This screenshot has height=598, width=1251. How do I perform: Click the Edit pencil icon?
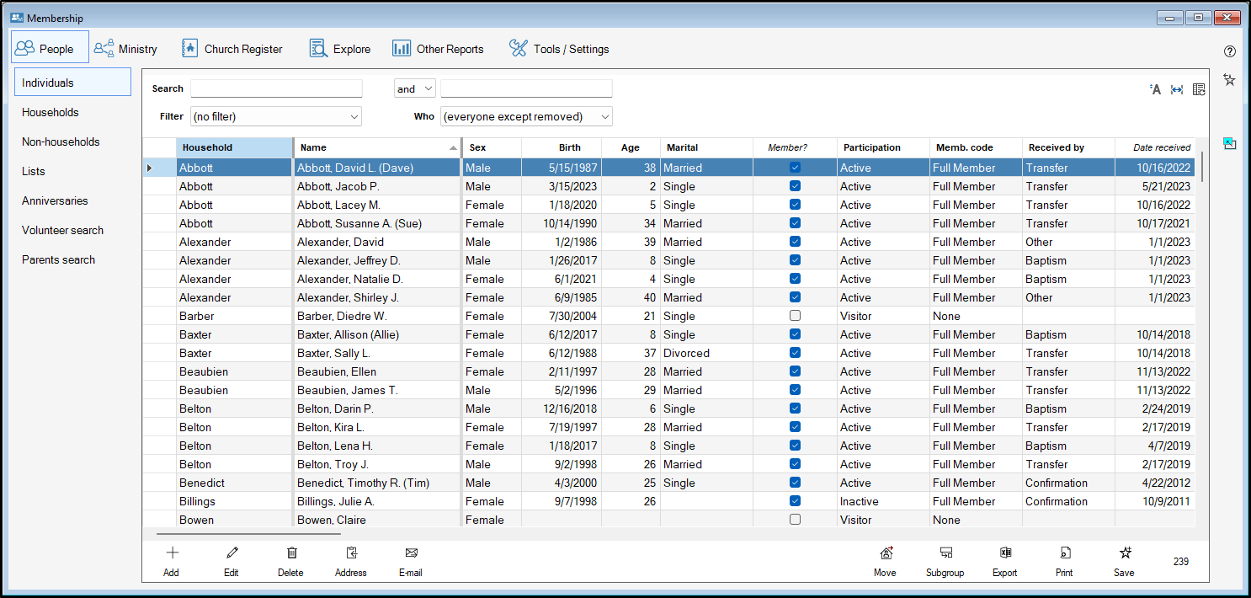click(x=232, y=553)
